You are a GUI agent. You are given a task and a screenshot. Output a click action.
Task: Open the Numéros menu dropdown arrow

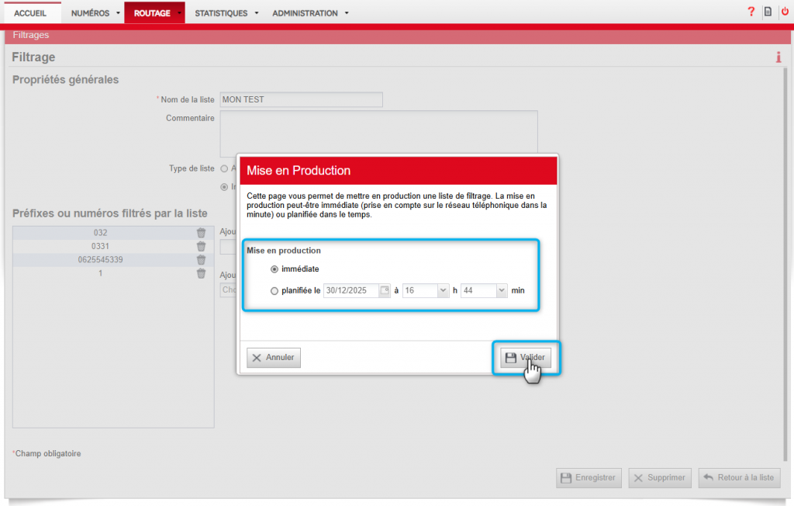(x=118, y=13)
